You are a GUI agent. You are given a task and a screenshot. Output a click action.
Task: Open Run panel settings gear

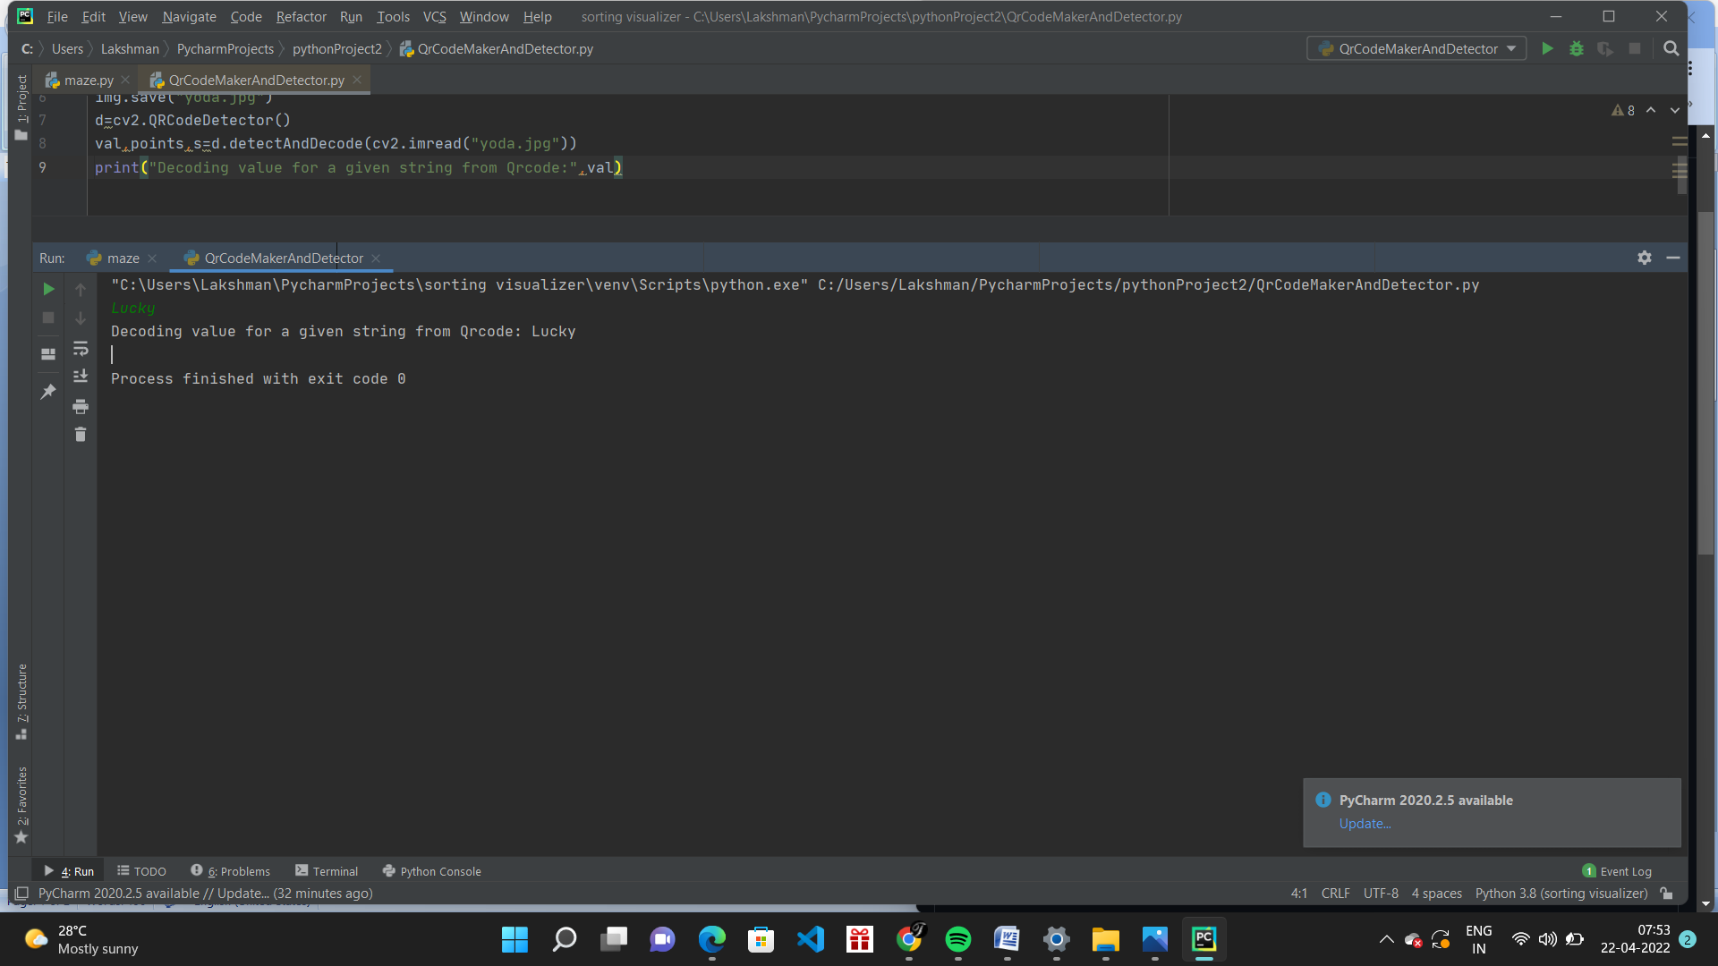1645,258
